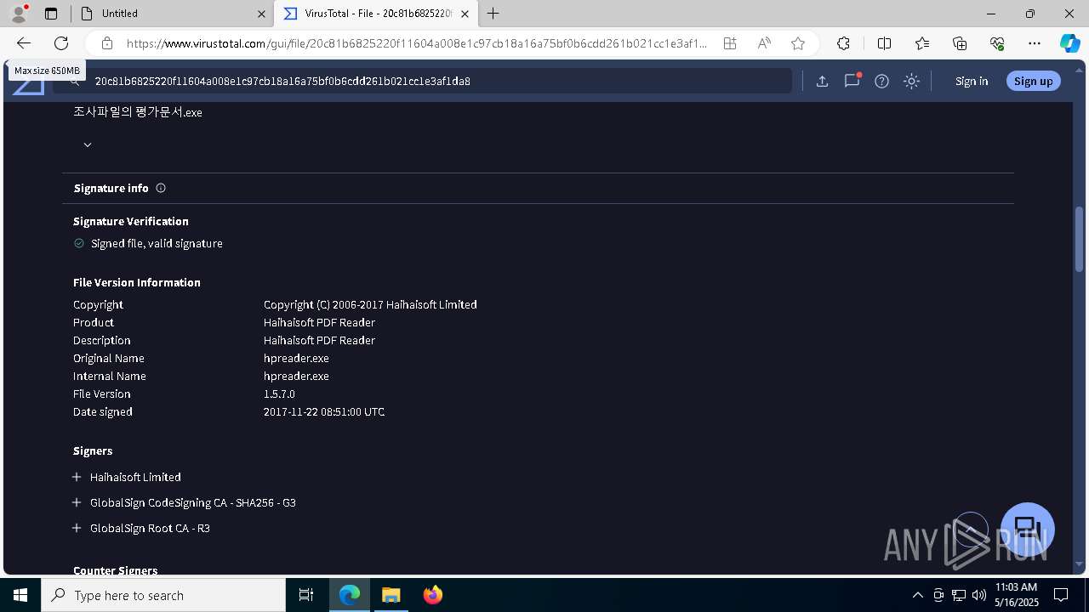Screen dimensions: 1089x612
Task: Open a new browser tab
Action: (x=493, y=14)
